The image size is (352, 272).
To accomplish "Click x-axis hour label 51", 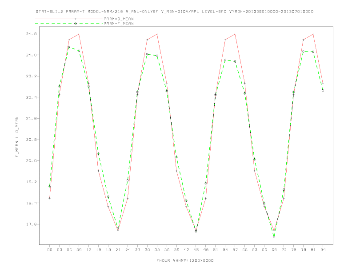I will point(216,250).
